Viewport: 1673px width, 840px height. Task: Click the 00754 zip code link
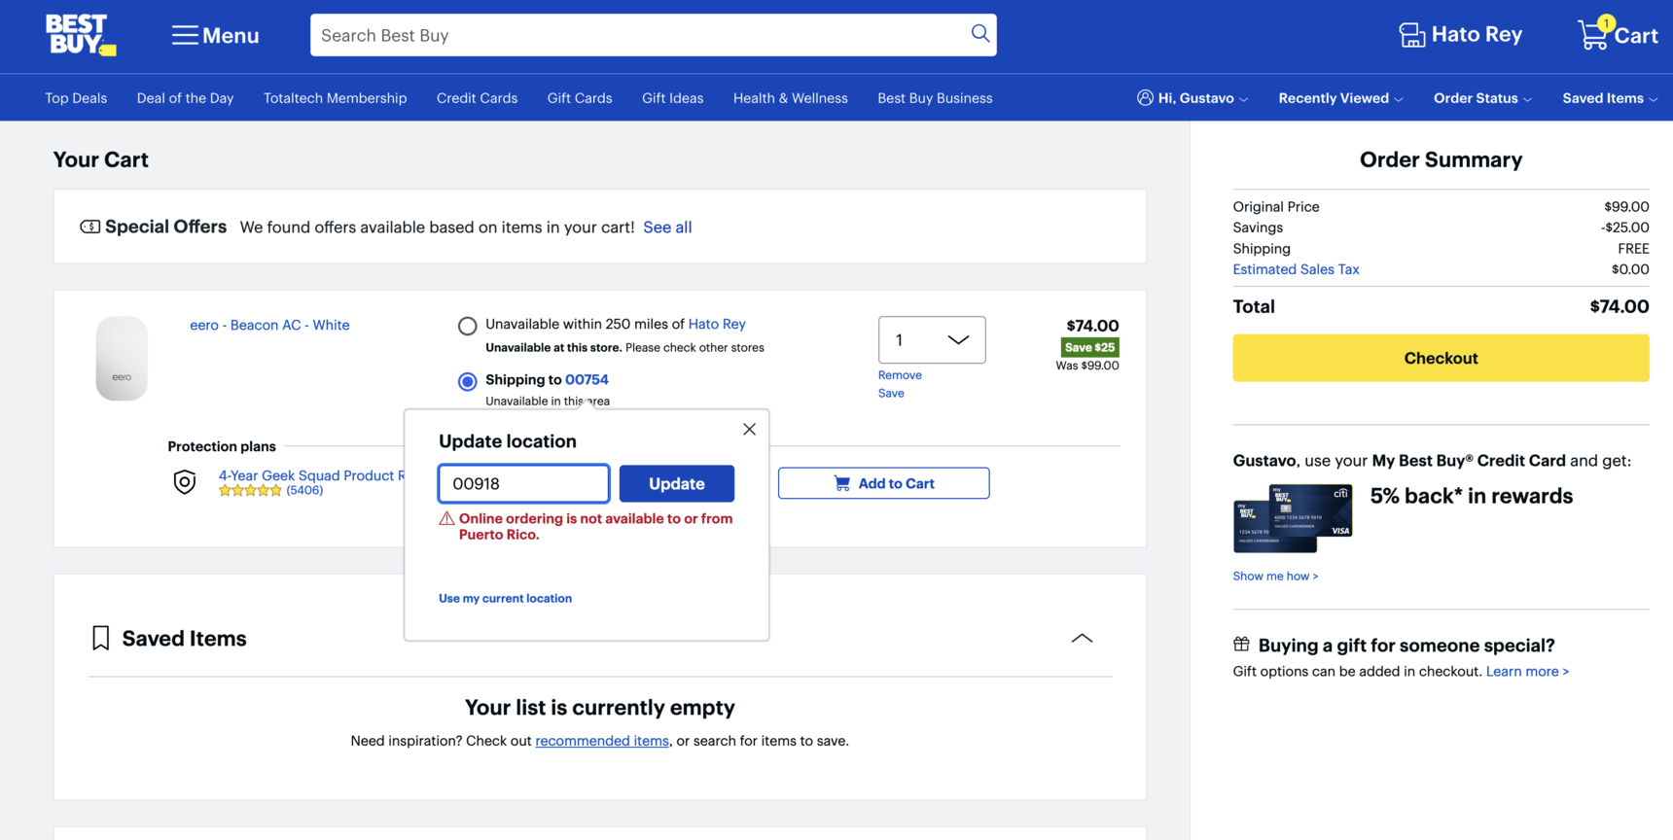click(587, 379)
